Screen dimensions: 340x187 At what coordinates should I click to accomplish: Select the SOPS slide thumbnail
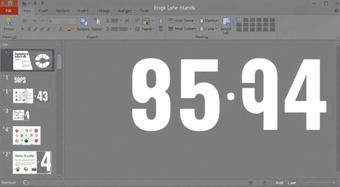(x=20, y=80)
